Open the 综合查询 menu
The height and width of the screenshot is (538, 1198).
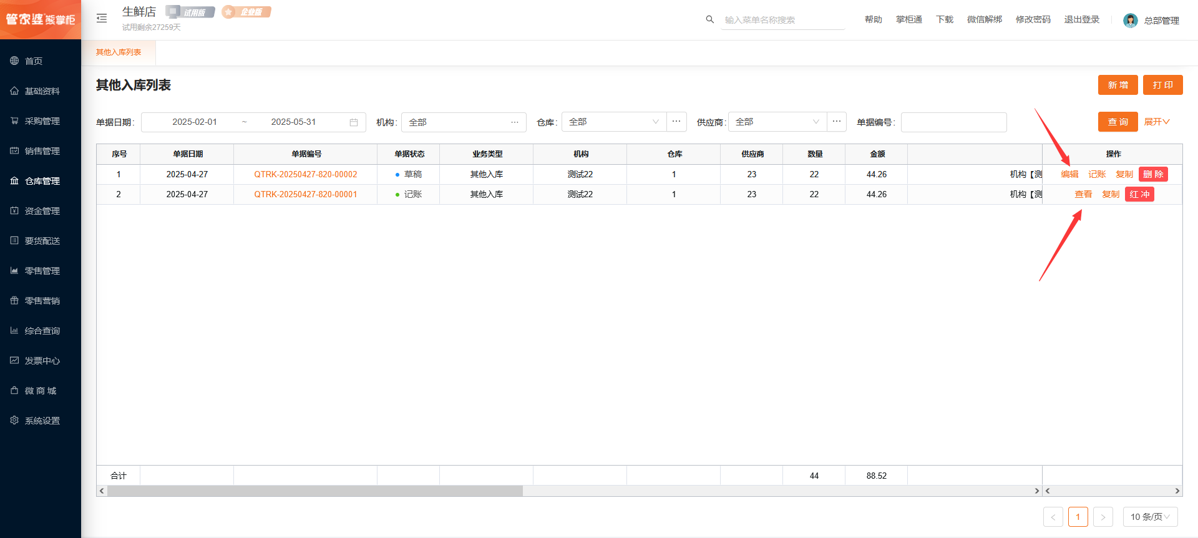41,330
